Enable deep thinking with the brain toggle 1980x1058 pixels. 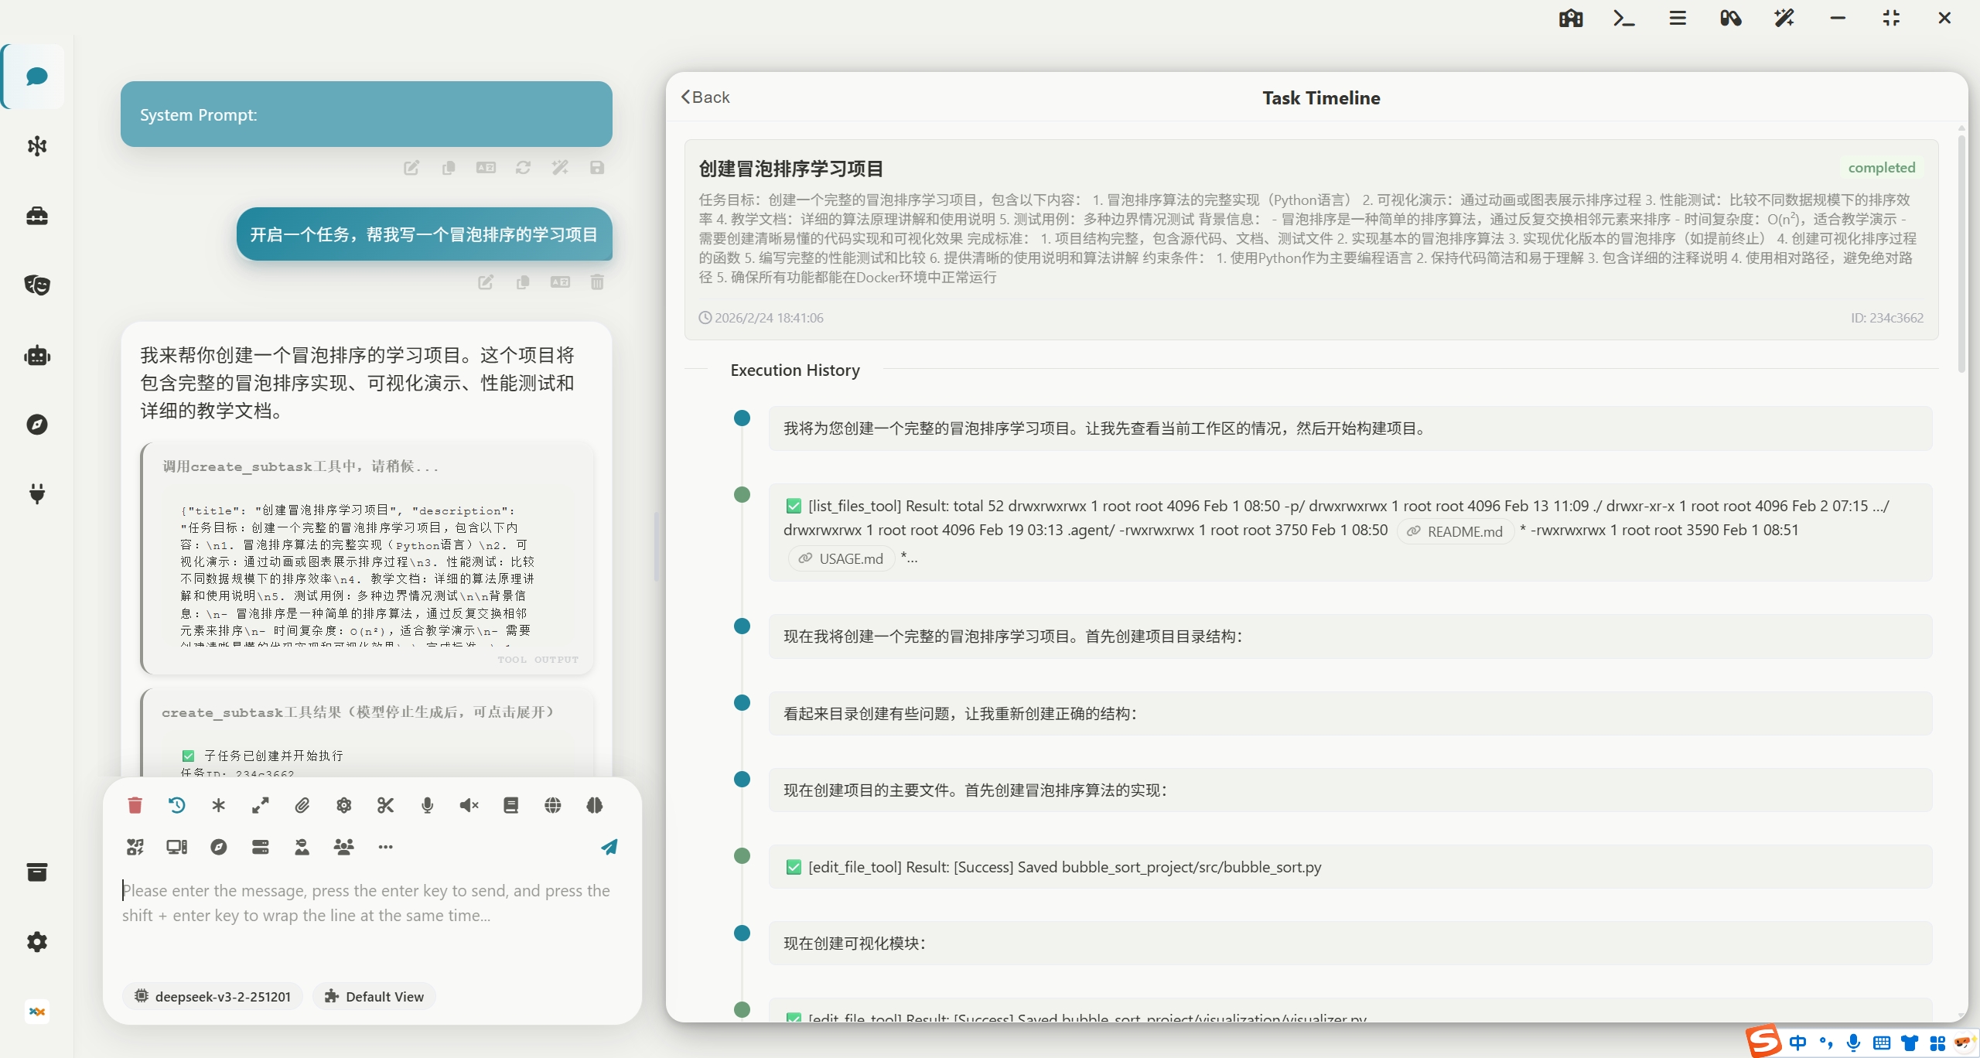coord(593,806)
